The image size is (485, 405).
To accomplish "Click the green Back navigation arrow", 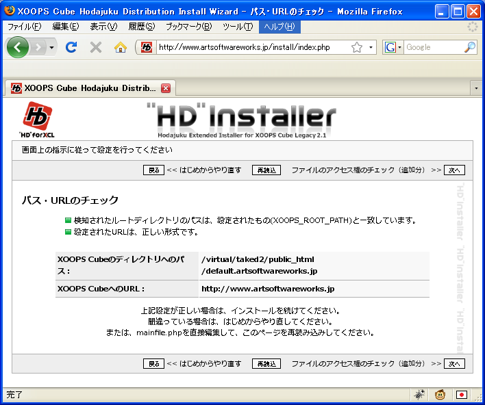I will (17, 47).
